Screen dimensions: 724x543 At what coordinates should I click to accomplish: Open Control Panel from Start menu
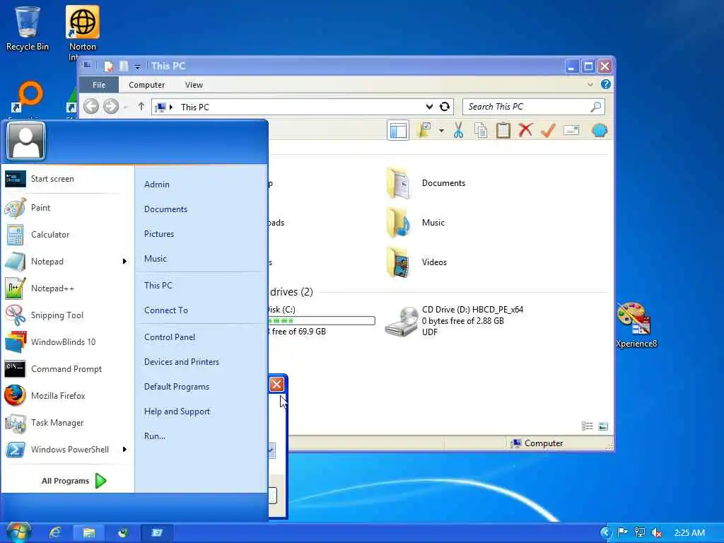(x=170, y=337)
